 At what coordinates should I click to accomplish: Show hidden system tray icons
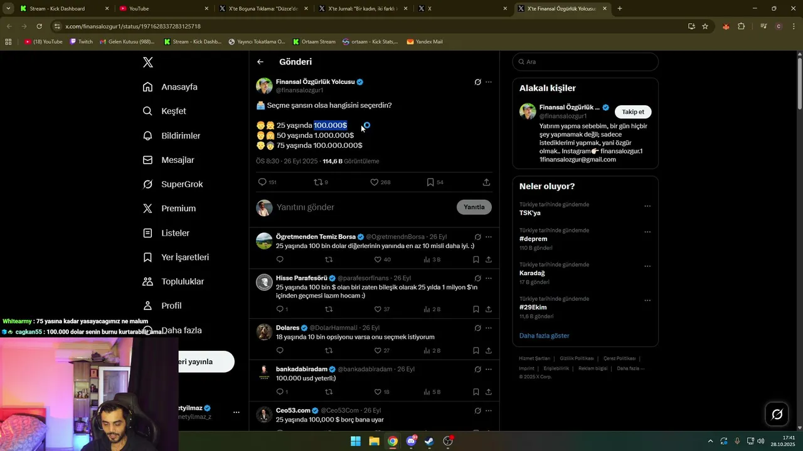(710, 441)
